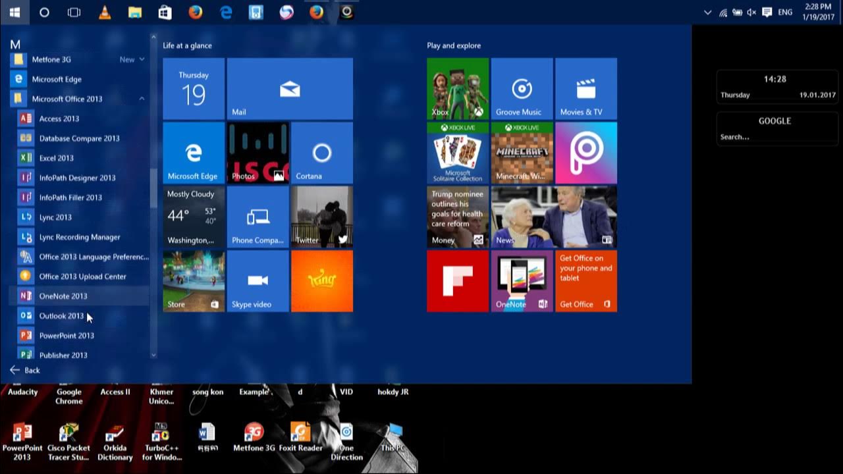Viewport: 843px width, 474px height.
Task: Click the letter M section header
Action: (x=15, y=44)
